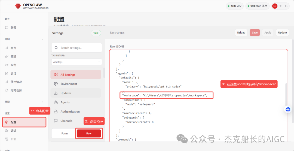Open 会话 sessions page

click(24, 73)
